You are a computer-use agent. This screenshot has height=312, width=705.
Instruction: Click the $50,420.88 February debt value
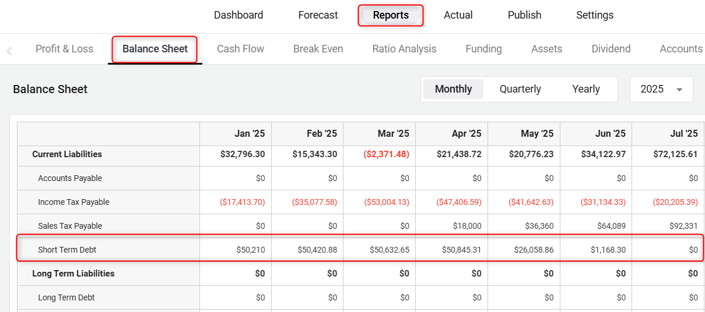[317, 250]
